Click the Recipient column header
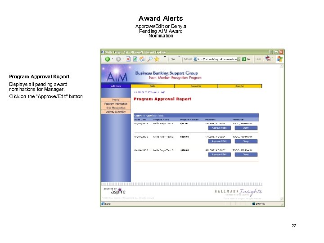 210,120
